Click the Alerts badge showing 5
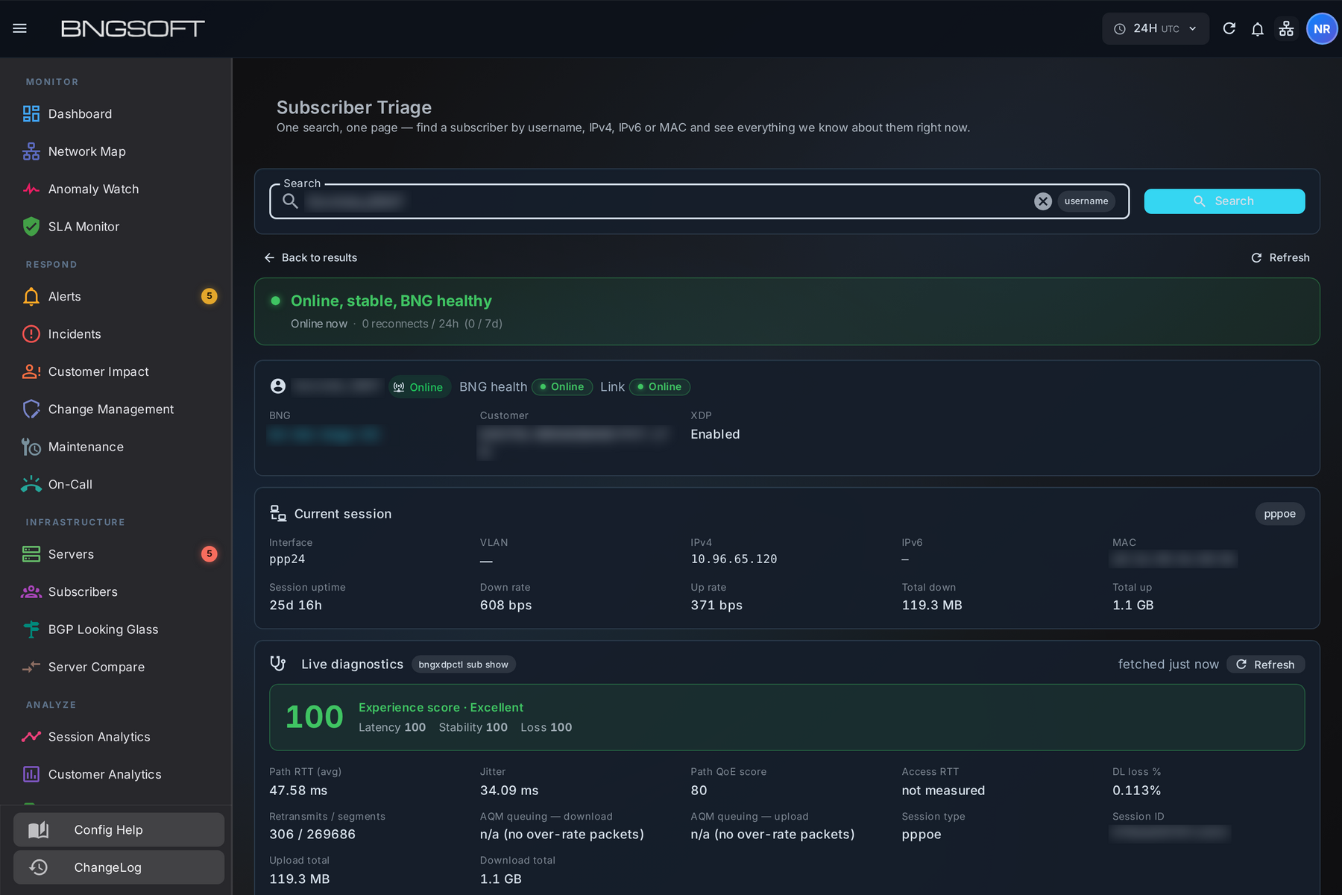This screenshot has width=1342, height=895. click(210, 297)
